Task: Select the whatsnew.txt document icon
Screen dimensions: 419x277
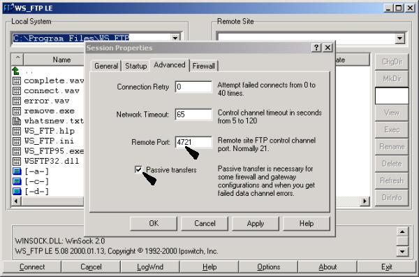Action: tap(17, 121)
